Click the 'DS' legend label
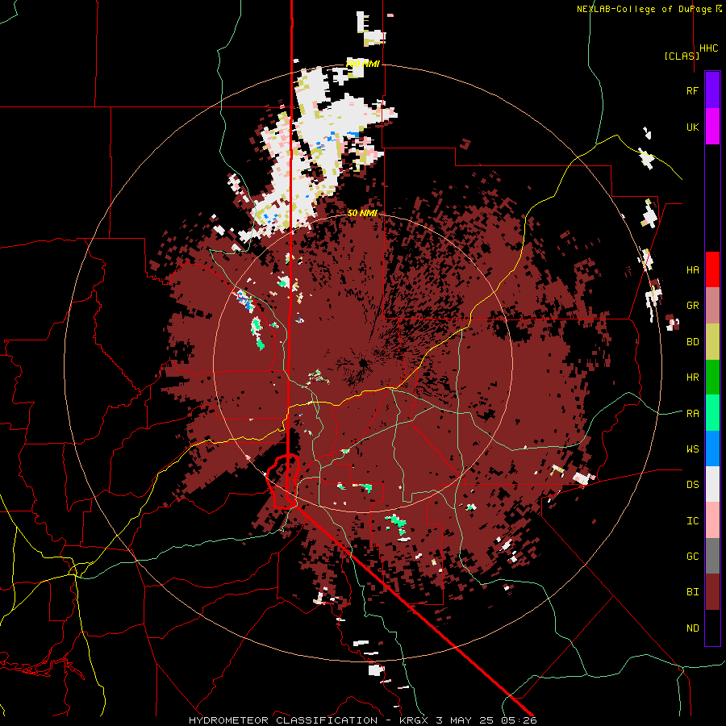 [x=692, y=485]
